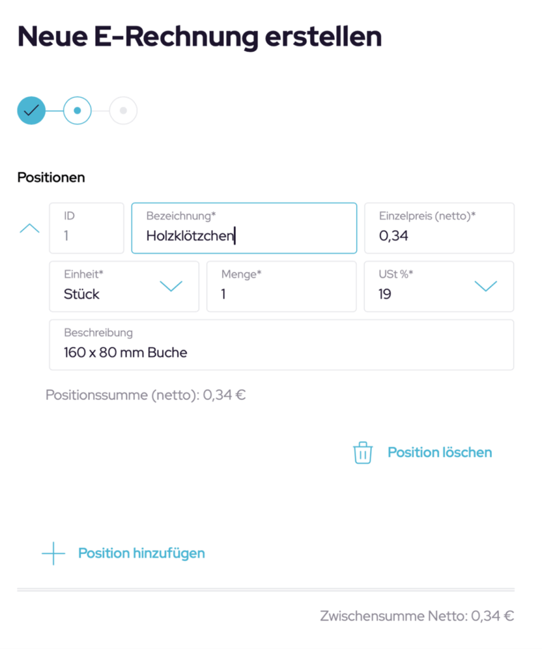Screen dimensions: 542x649
Task: Click the Einzelpreis (netto) input field
Action: (439, 236)
